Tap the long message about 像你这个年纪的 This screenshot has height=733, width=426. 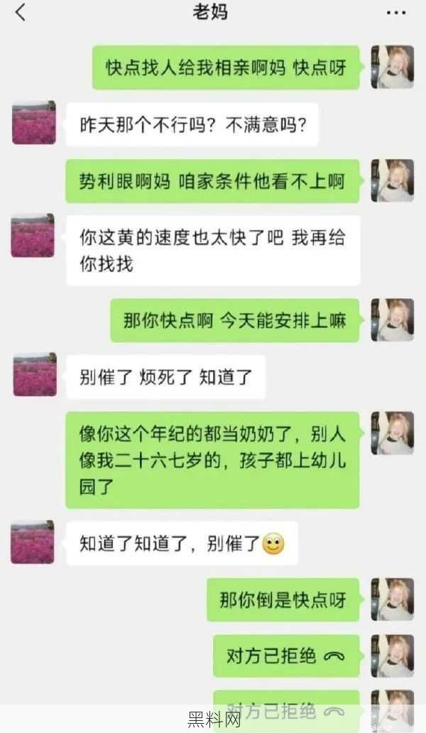pyautogui.click(x=212, y=460)
